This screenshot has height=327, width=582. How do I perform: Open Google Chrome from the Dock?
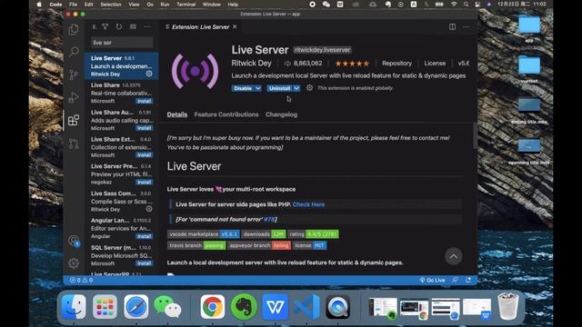(212, 307)
